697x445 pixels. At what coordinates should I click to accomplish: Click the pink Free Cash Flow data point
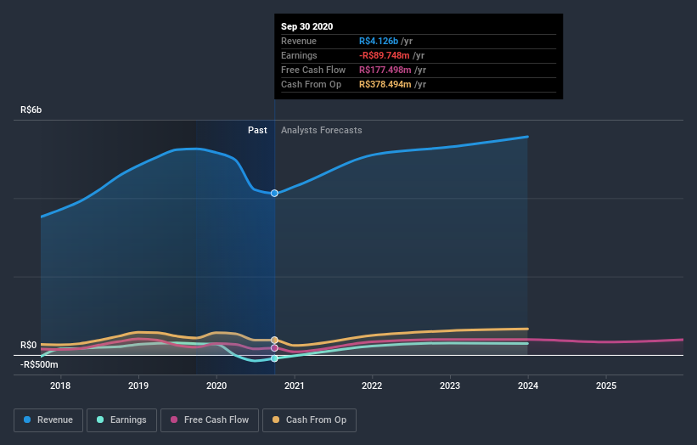pos(274,348)
